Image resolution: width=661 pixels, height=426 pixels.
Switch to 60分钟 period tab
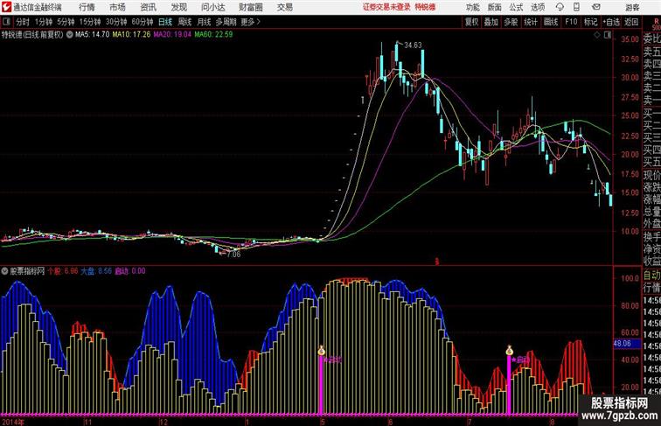click(x=142, y=22)
